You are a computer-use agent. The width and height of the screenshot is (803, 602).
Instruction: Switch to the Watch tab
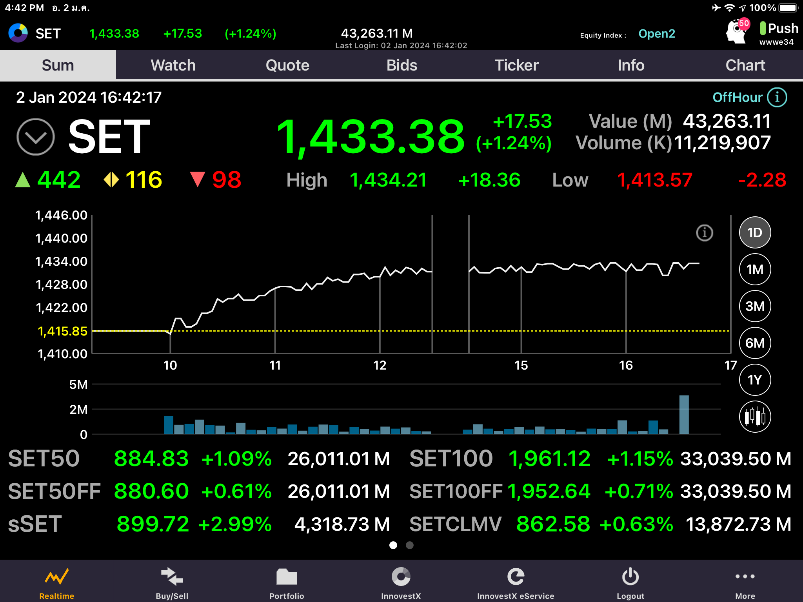coord(173,65)
